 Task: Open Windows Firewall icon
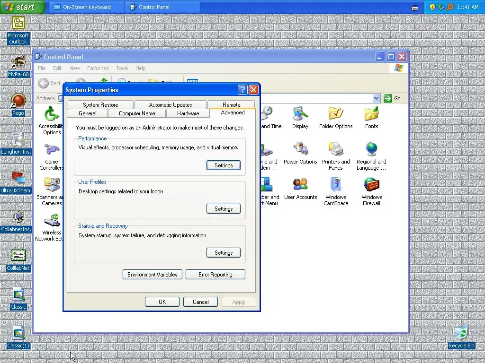point(371,192)
